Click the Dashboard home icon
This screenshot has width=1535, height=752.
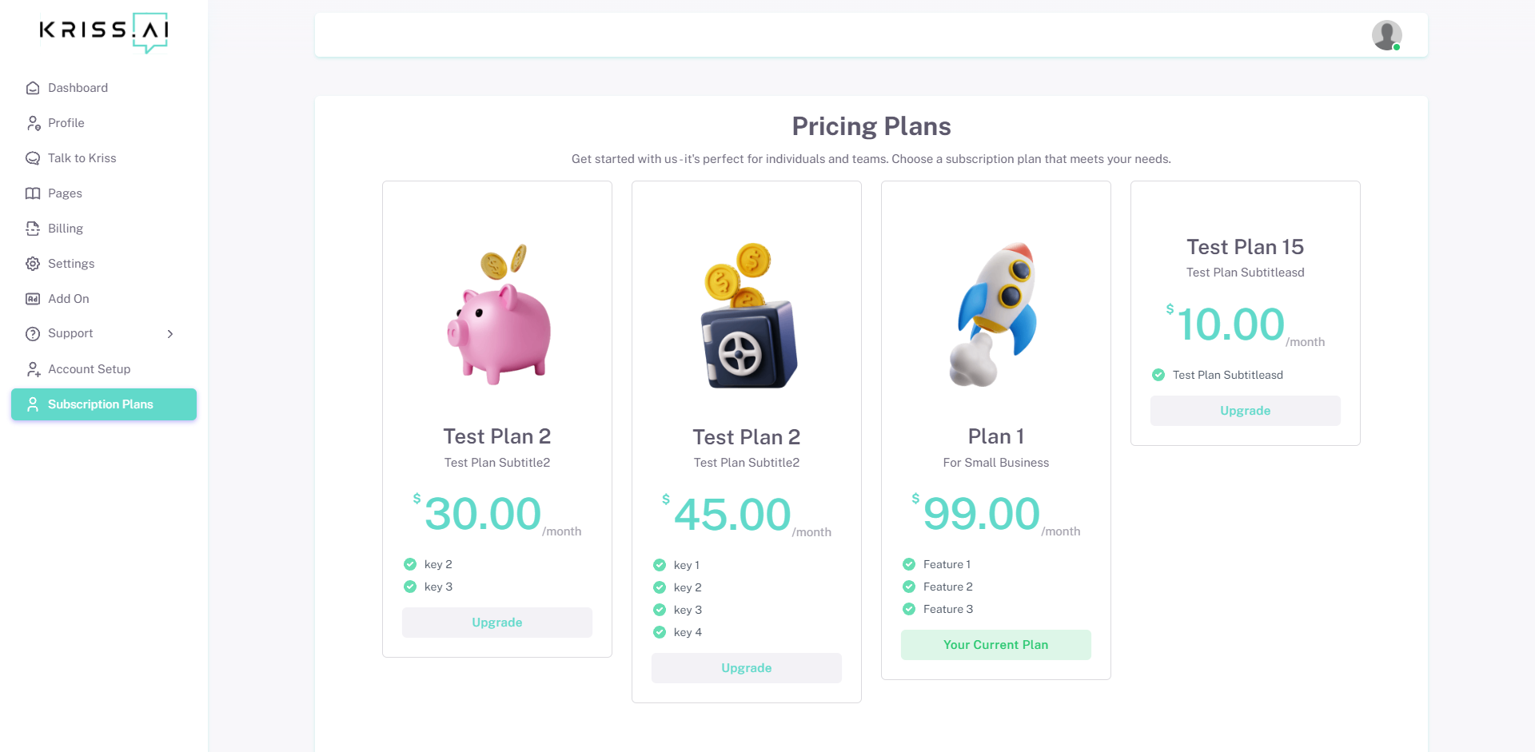[x=33, y=88]
